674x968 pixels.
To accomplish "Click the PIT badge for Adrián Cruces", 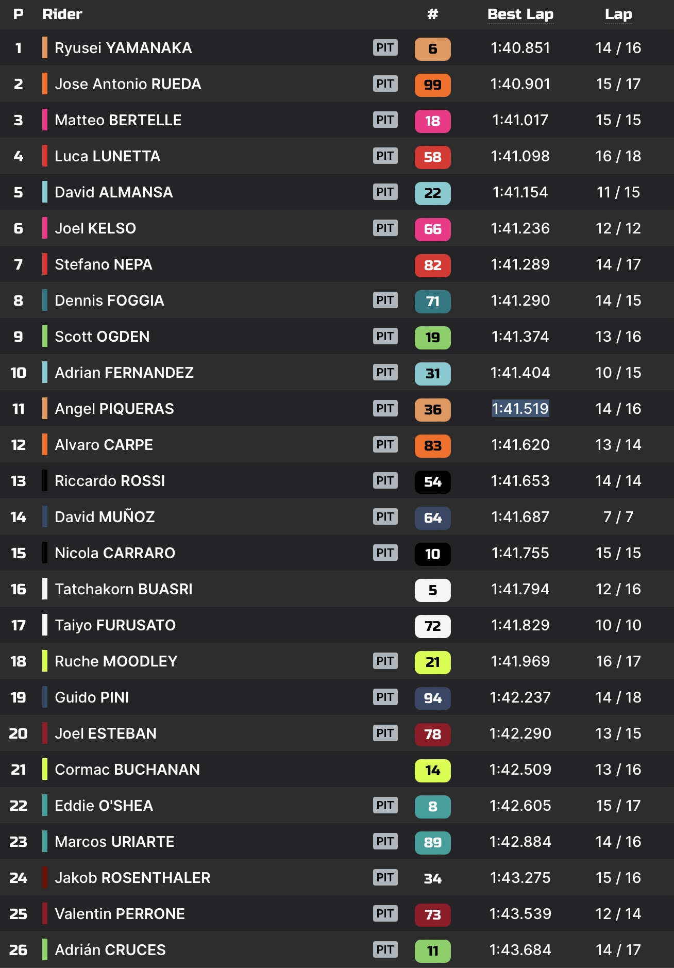I will pyautogui.click(x=385, y=950).
